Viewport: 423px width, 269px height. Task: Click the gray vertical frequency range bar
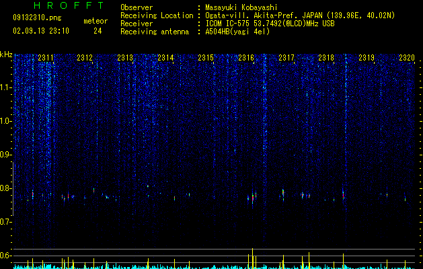[13, 189]
